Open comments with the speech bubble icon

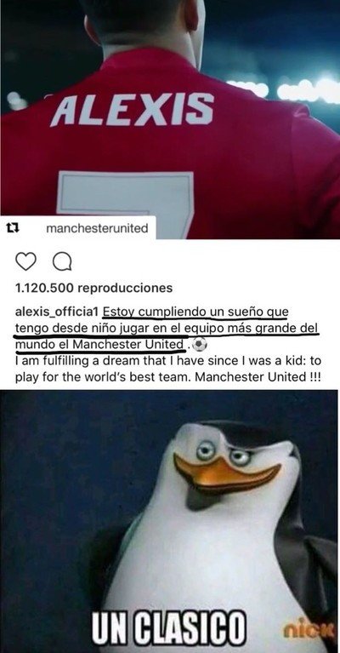62,262
